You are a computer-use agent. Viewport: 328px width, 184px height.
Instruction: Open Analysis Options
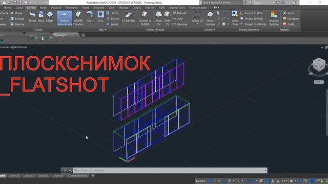pyautogui.click(x=274, y=18)
